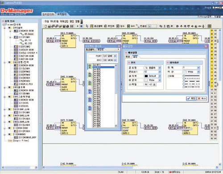Click the 확인 confirm button

click(x=191, y=99)
